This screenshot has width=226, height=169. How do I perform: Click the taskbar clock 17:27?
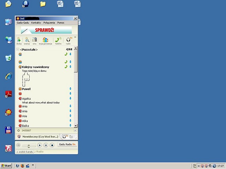click(x=220, y=166)
